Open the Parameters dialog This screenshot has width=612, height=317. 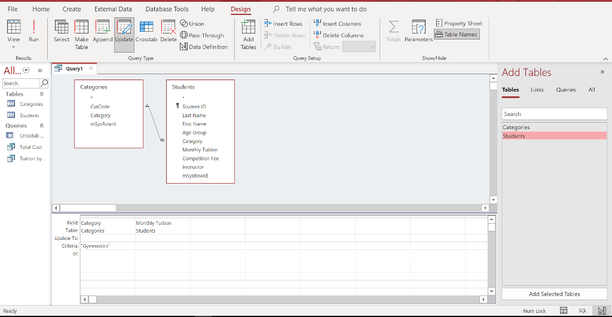(418, 31)
